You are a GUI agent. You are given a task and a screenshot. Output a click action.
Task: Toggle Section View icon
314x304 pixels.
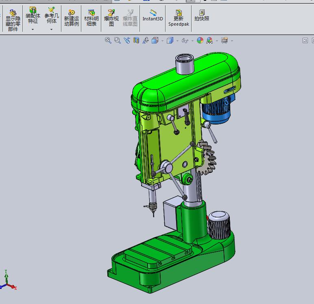[x=136, y=40]
